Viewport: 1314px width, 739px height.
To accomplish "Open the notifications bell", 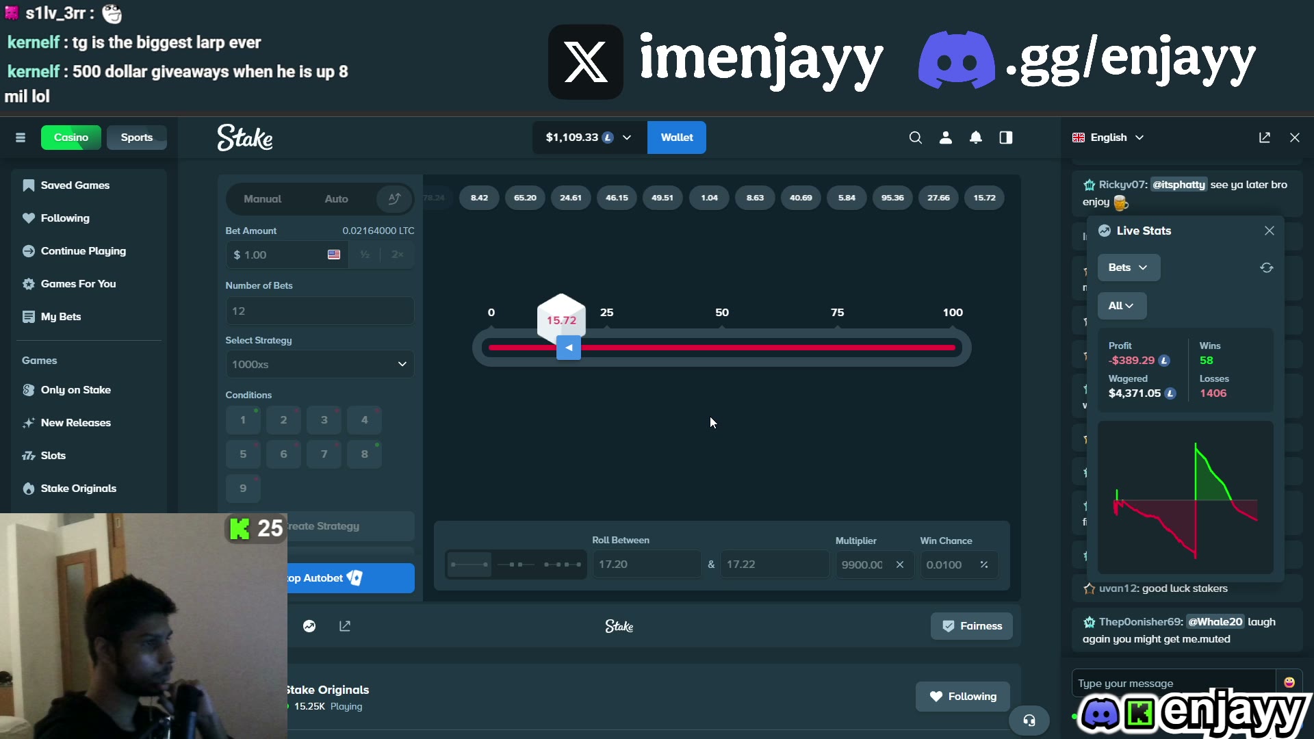I will tap(976, 138).
